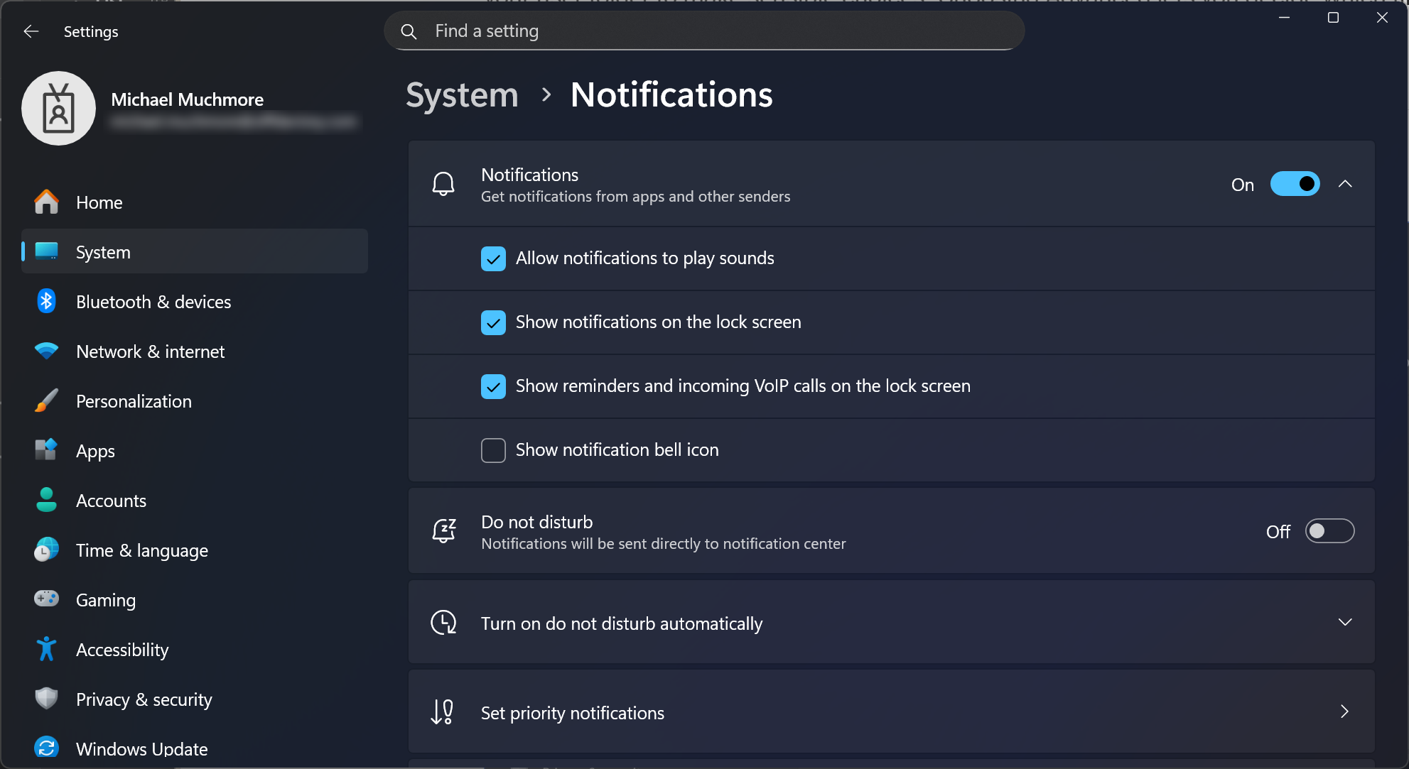
Task: Open Personalization settings via brush icon
Action: click(46, 400)
